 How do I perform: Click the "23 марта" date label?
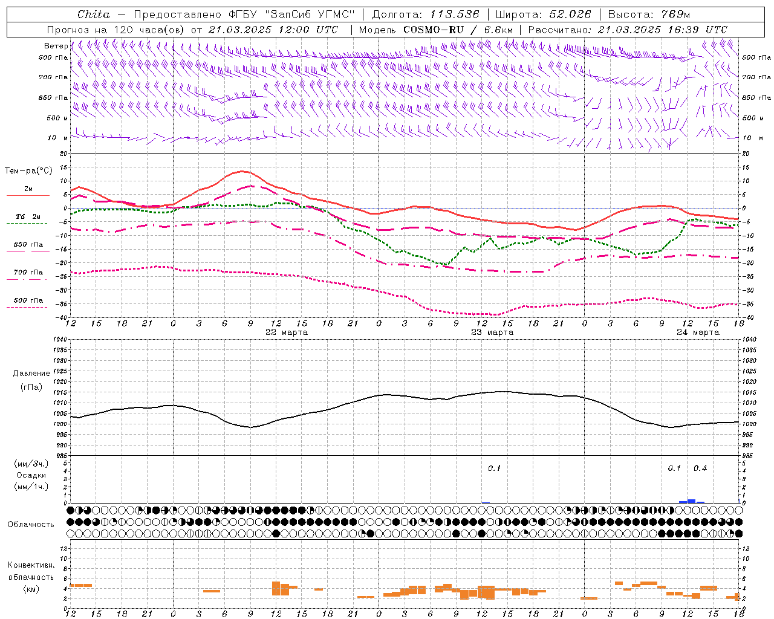493,332
